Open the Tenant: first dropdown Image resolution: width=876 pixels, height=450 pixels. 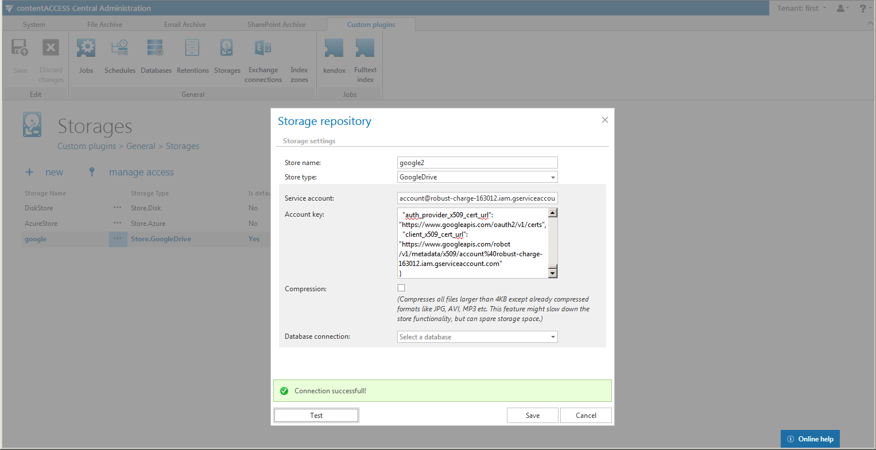[x=801, y=8]
